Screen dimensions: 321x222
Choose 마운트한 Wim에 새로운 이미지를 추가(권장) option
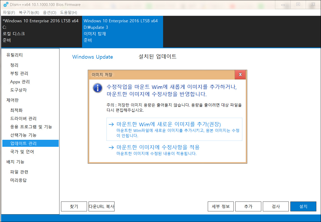click(174, 129)
